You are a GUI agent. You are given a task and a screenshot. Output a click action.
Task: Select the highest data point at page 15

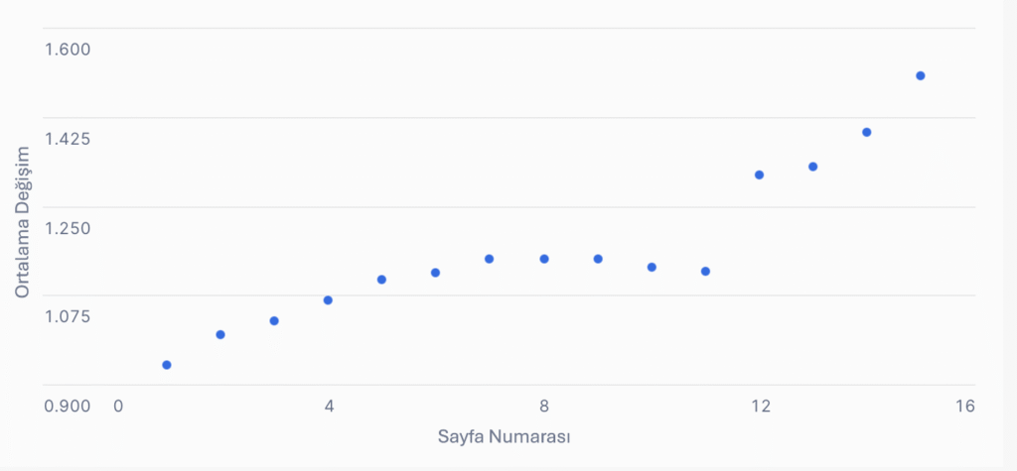click(x=921, y=75)
